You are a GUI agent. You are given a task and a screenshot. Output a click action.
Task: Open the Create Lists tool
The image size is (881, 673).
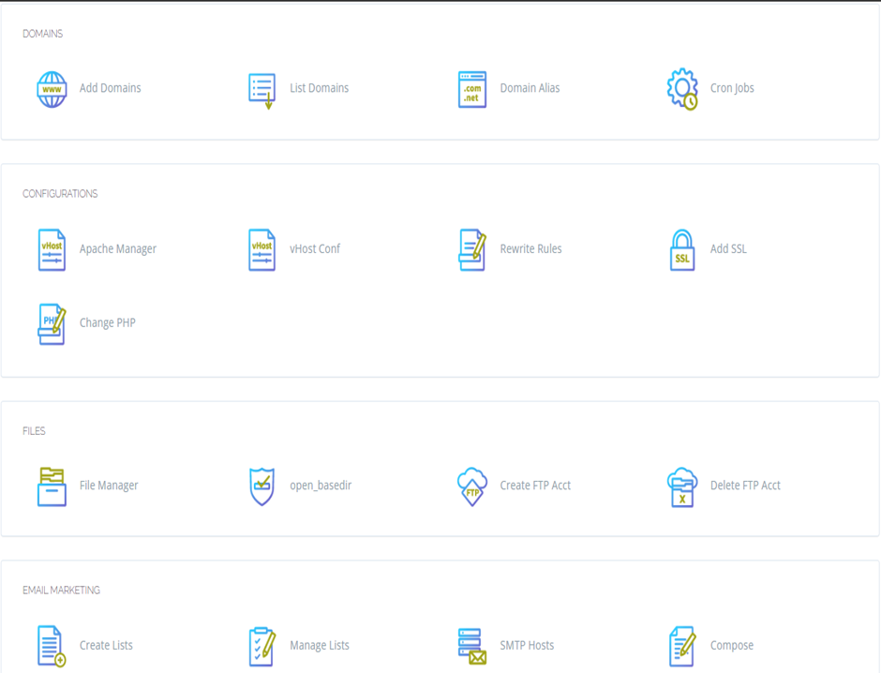51,644
